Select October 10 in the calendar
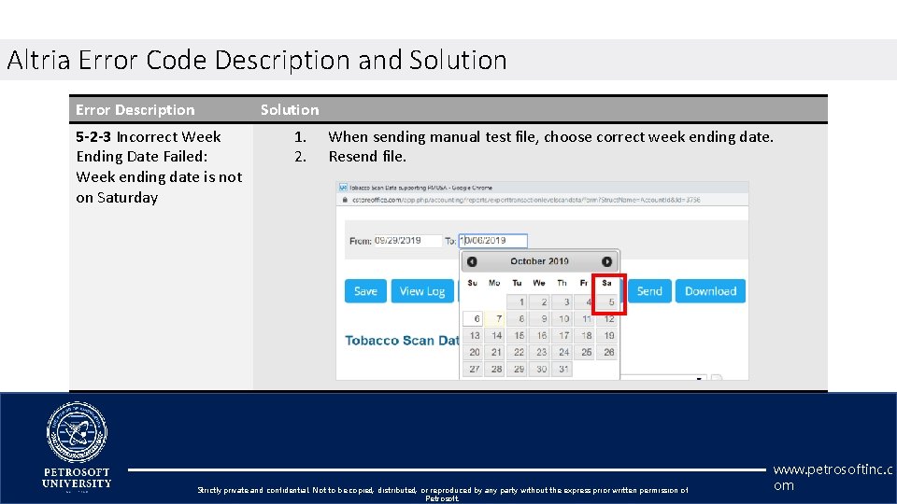Image resolution: width=897 pixels, height=504 pixels. [562, 319]
